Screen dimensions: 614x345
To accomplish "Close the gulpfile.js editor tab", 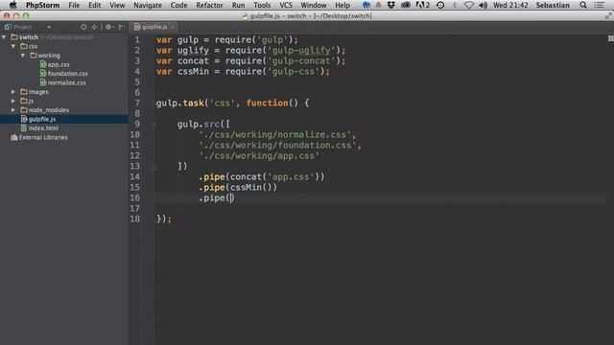I will click(x=173, y=27).
